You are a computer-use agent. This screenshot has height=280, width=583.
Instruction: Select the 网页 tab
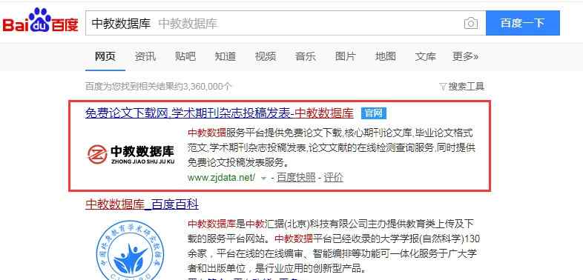105,56
